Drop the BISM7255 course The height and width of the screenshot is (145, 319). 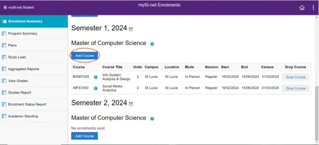point(295,77)
